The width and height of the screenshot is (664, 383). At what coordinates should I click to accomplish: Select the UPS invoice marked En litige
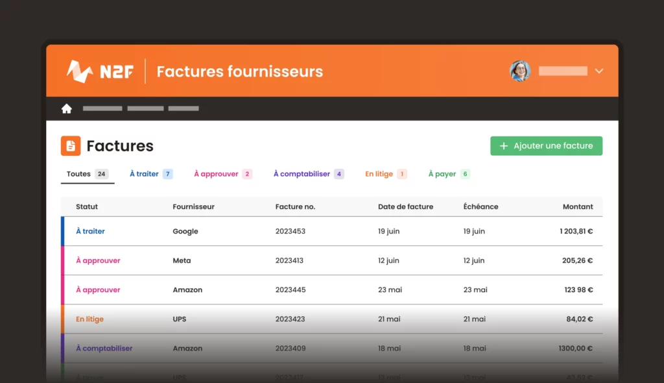tap(324, 319)
